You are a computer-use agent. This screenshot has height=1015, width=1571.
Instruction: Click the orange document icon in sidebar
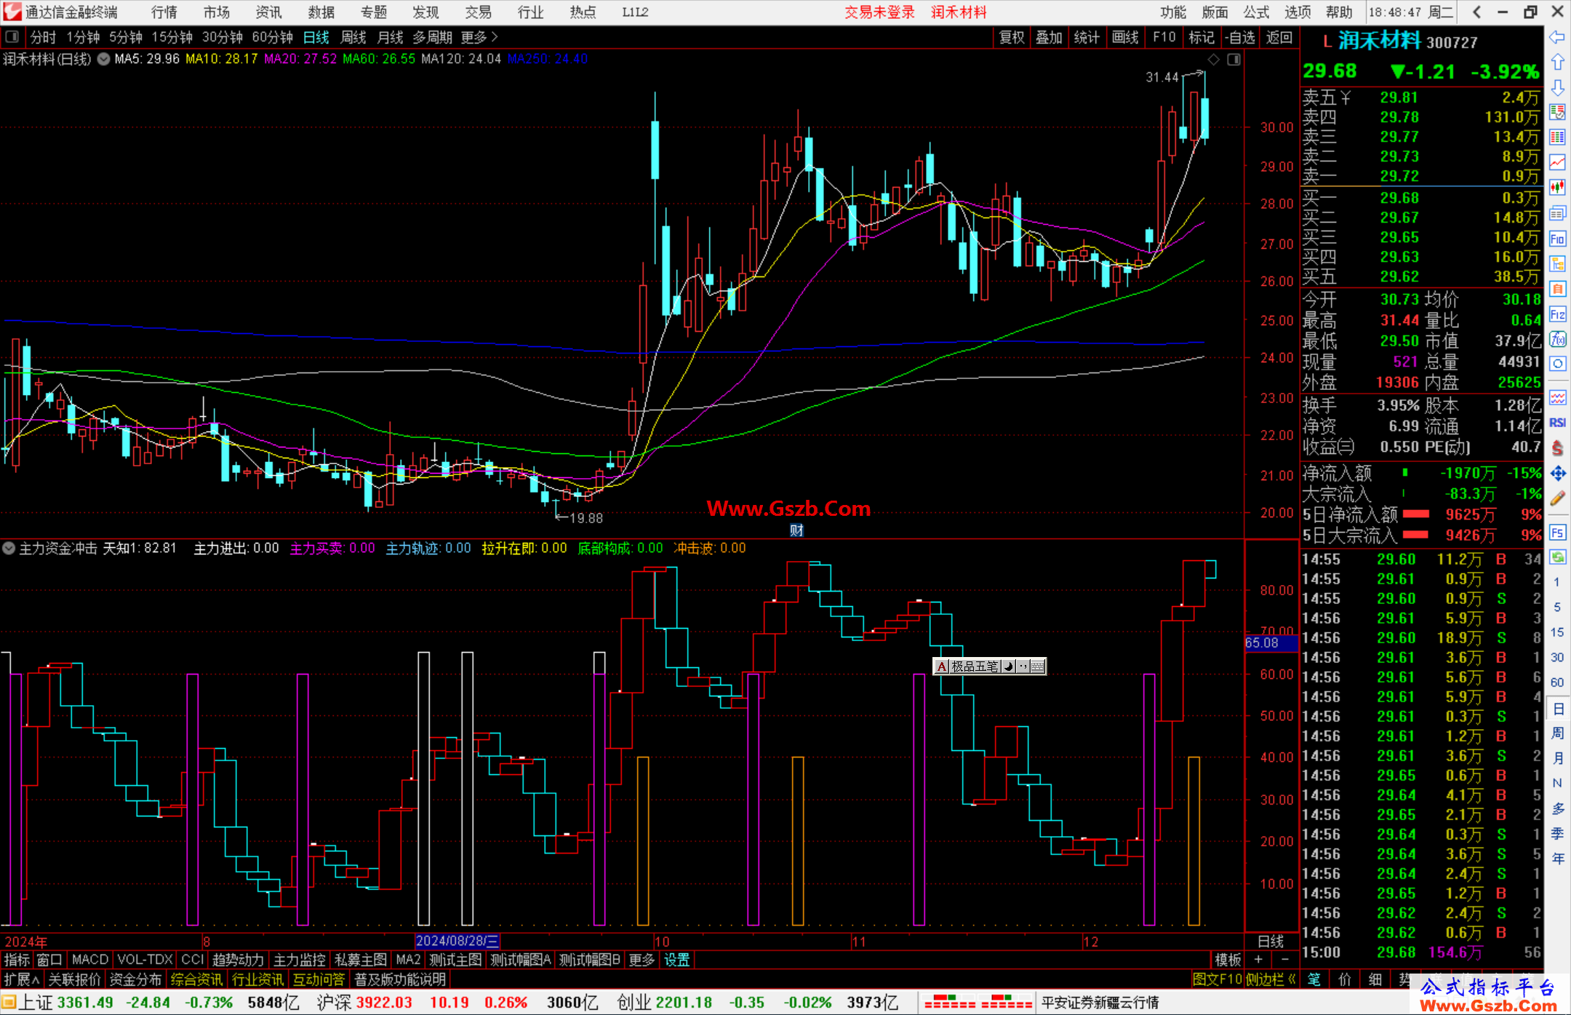[1557, 289]
